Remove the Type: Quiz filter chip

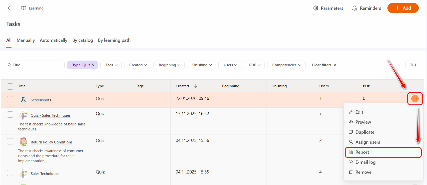pyautogui.click(x=93, y=65)
